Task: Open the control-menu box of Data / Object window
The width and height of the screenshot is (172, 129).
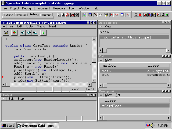Action: [101, 26]
